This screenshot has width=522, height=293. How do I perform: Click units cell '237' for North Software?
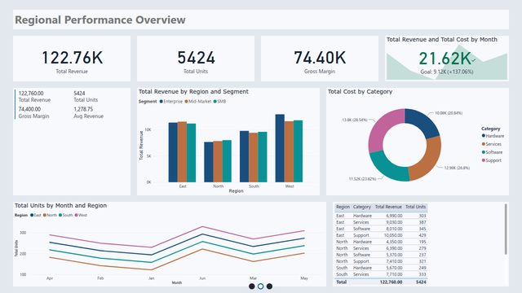tap(422, 255)
